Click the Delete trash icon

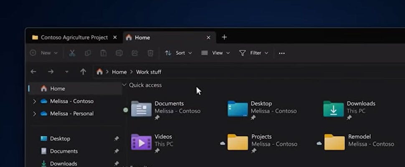click(x=150, y=53)
